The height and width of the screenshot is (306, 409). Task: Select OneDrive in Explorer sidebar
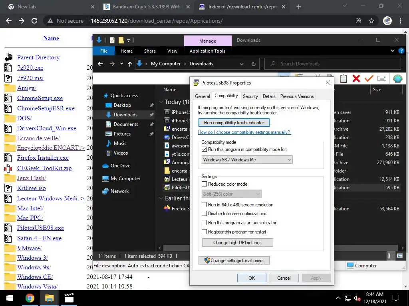coord(120,165)
